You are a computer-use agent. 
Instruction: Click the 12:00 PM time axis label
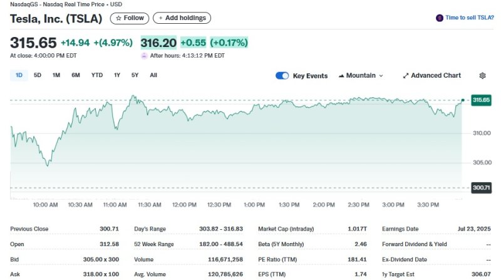tap(184, 205)
